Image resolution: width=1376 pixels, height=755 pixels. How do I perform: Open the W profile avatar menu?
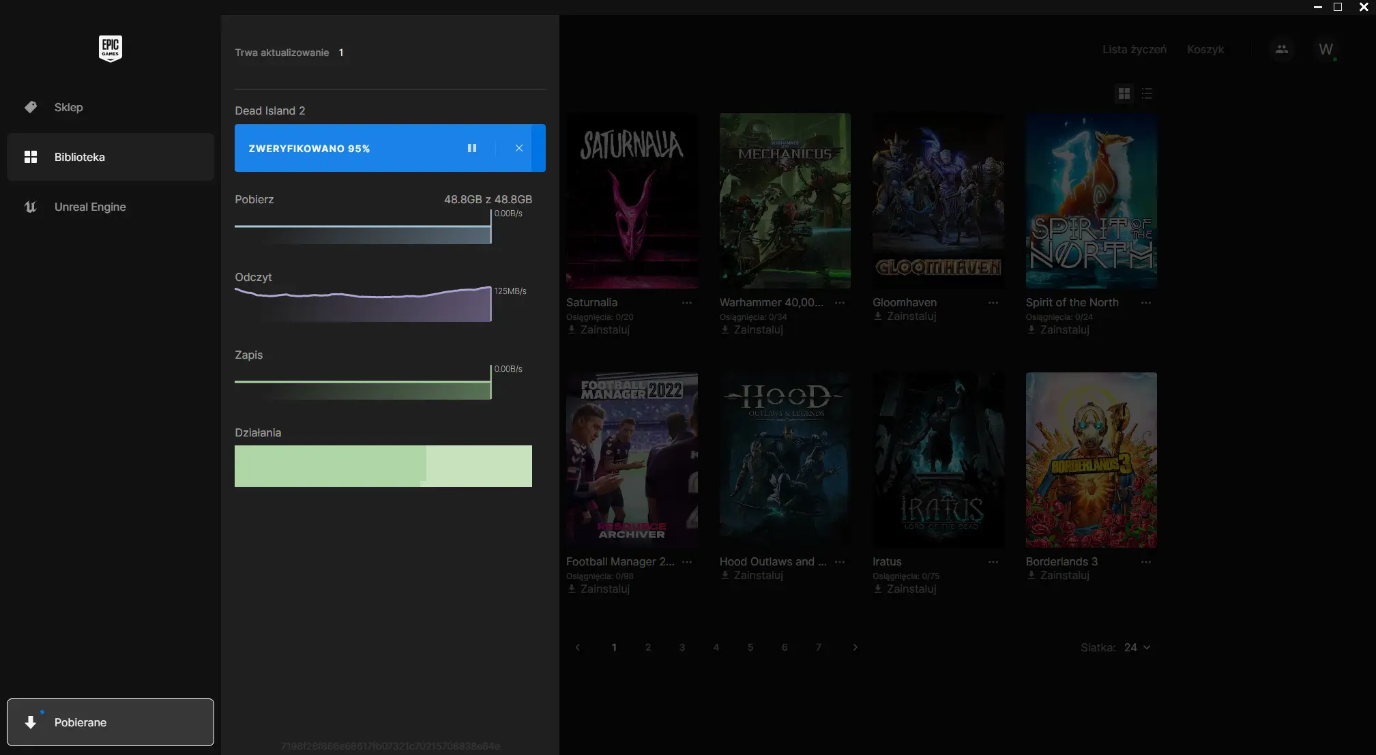click(1326, 49)
